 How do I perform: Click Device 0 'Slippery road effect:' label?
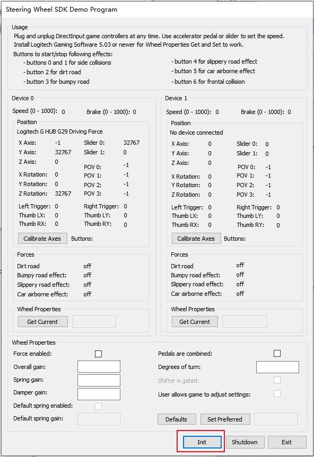pos(43,285)
